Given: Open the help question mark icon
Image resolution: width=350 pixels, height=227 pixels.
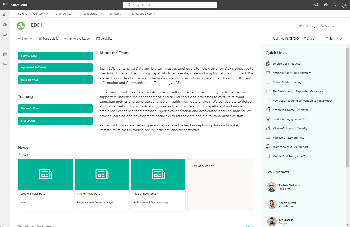Looking at the screenshot, I should click(x=335, y=5).
